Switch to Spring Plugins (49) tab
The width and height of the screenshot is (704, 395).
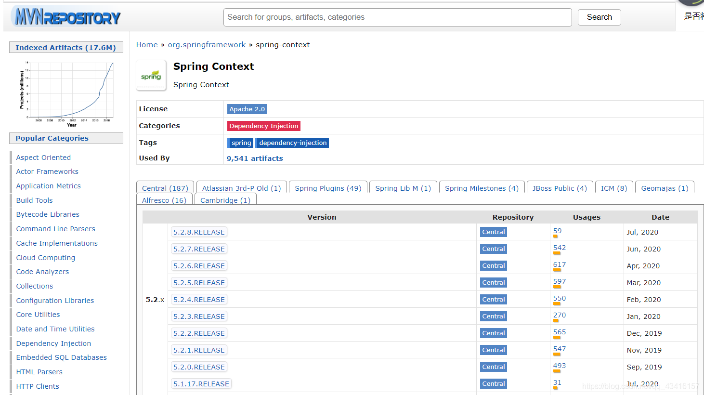tap(328, 188)
